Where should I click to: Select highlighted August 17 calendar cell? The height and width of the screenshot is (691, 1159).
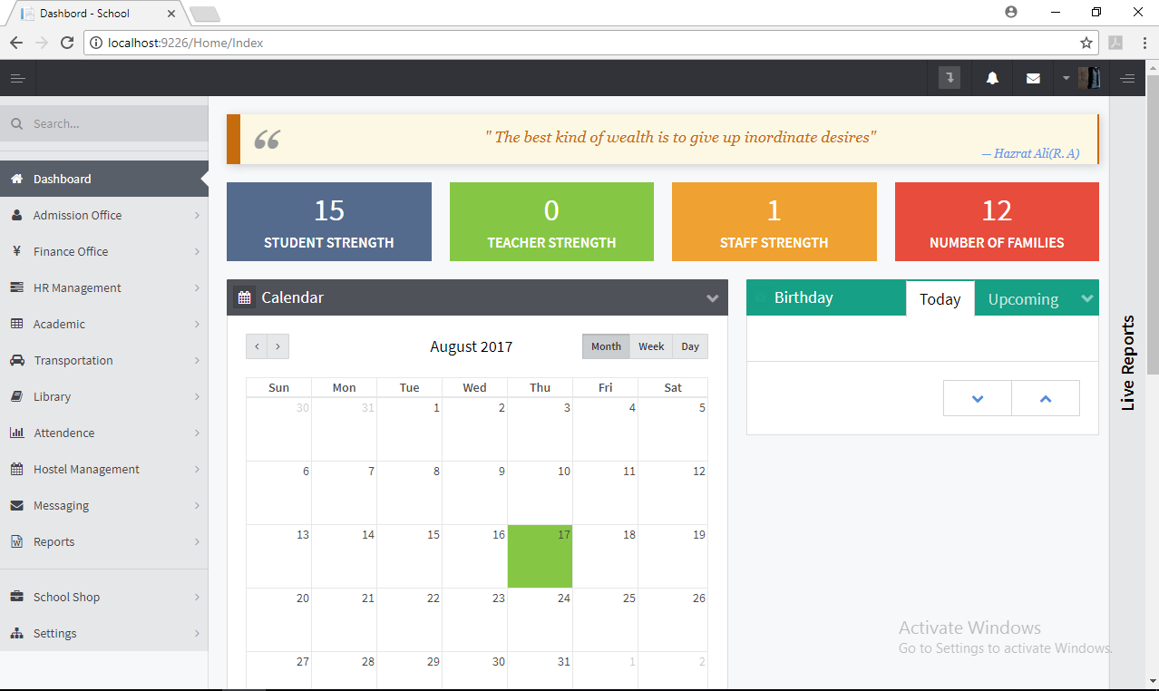click(x=541, y=556)
